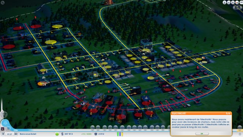Open population details showing 4 812
The width and height of the screenshot is (243, 137).
pyautogui.click(x=99, y=134)
